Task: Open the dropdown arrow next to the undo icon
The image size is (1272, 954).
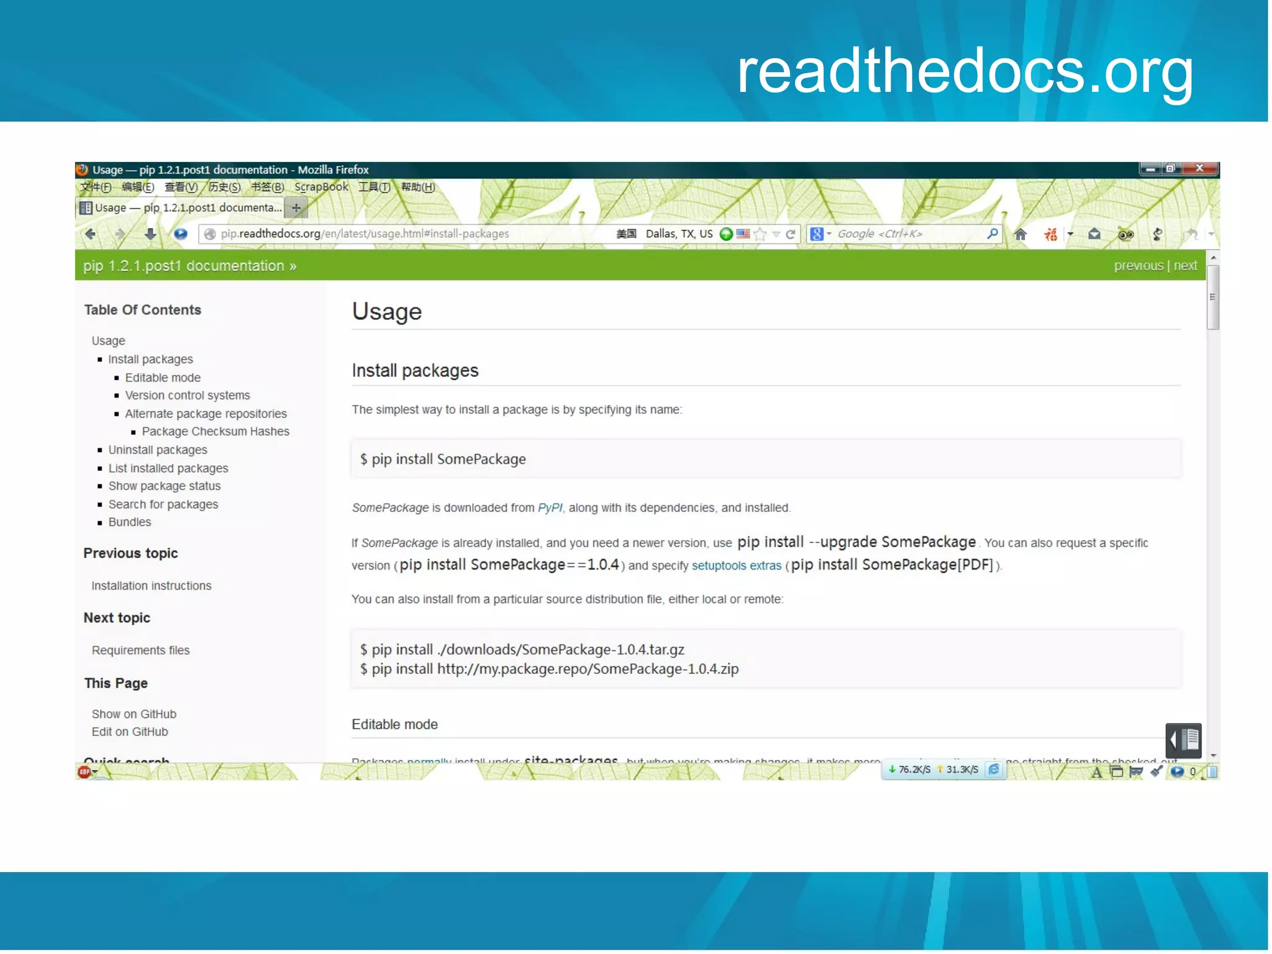Action: tap(1211, 234)
